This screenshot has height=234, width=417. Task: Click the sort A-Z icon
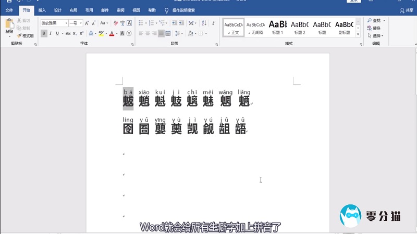(x=204, y=23)
